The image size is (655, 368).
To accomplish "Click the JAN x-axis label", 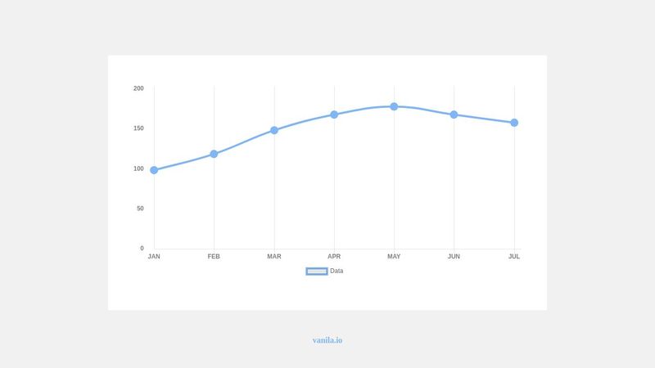I will [154, 257].
